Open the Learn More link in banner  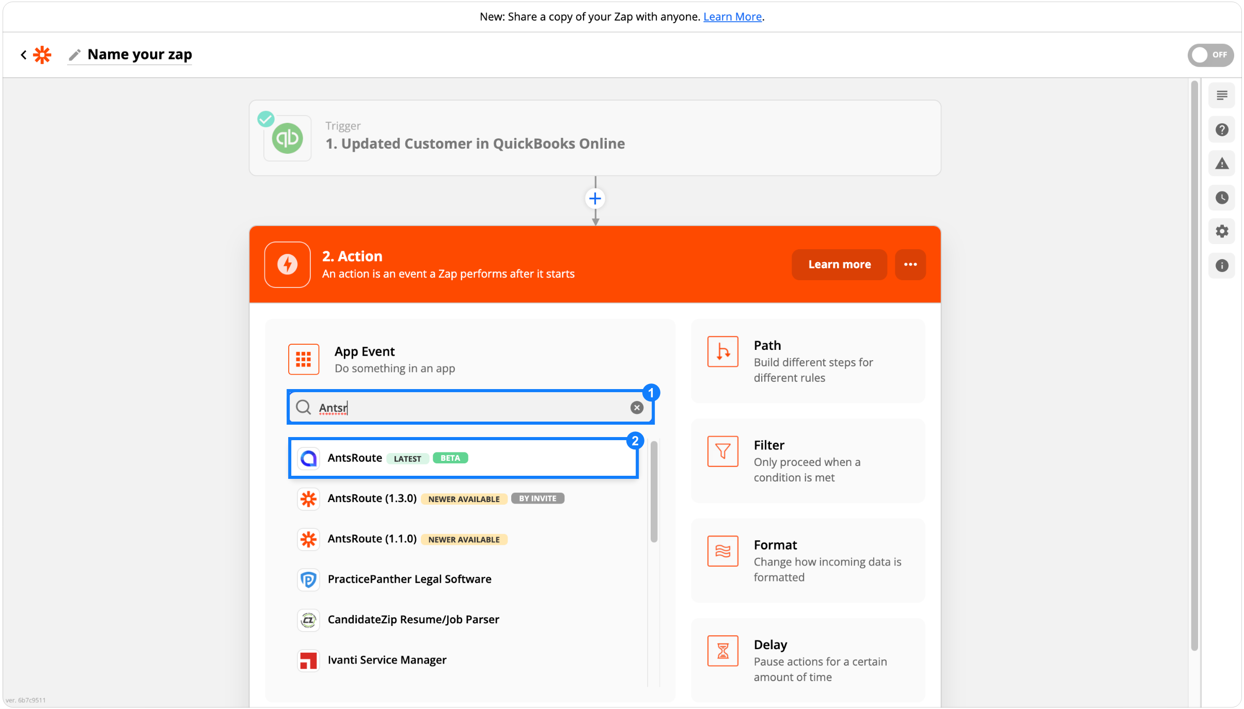[x=732, y=17]
